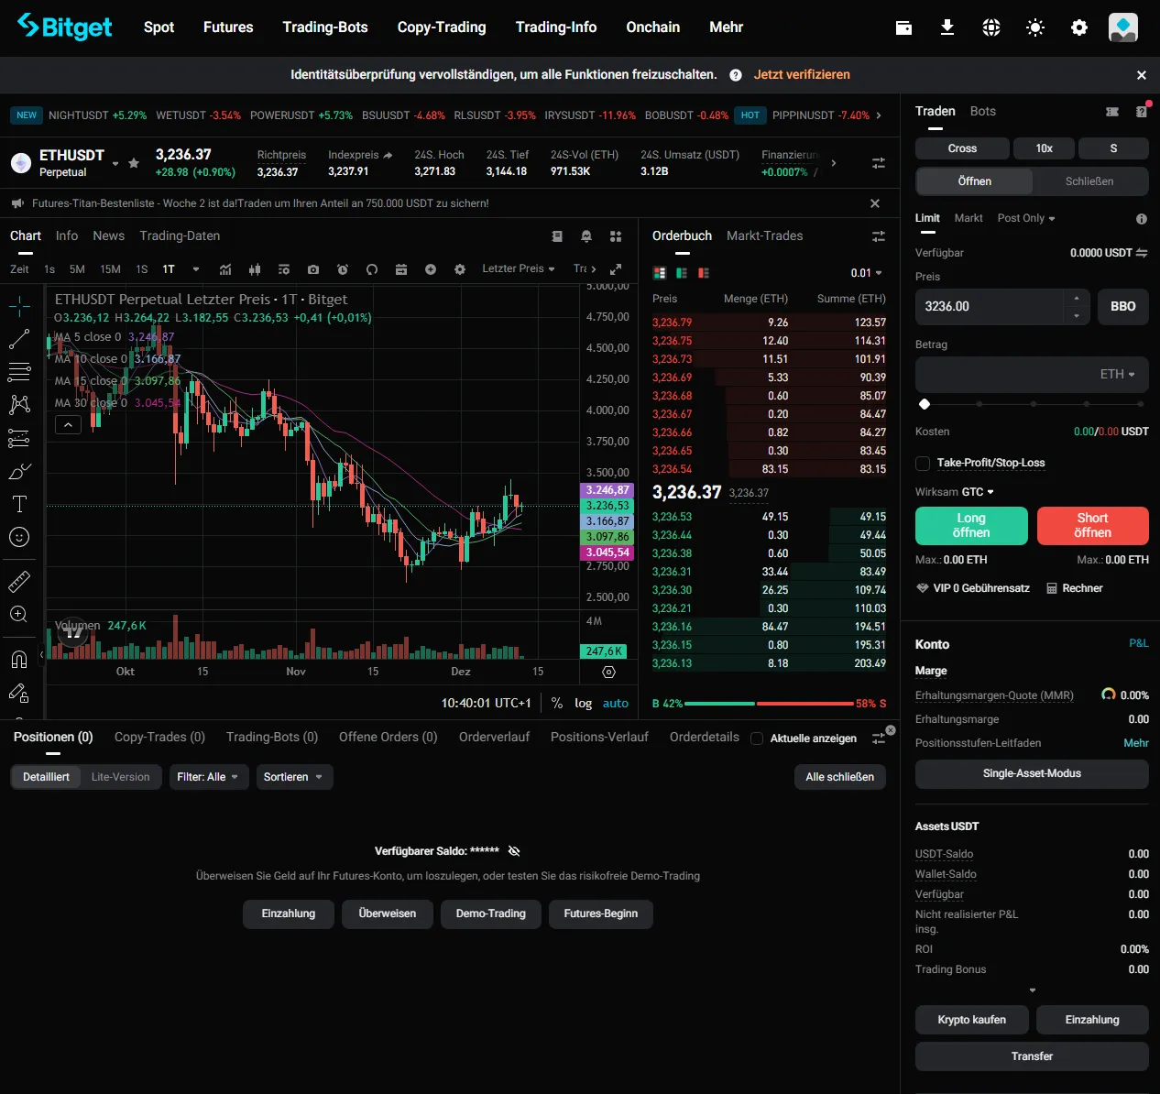Open the chart timeframe dropdown arrow
Screen dimensions: 1160x1094
[196, 269]
